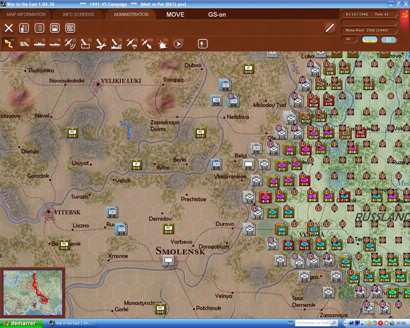Viewport: 410px width, 328px height.
Task: Select the P 1=1 unit near Dubno
Action: pyautogui.click(x=249, y=68)
